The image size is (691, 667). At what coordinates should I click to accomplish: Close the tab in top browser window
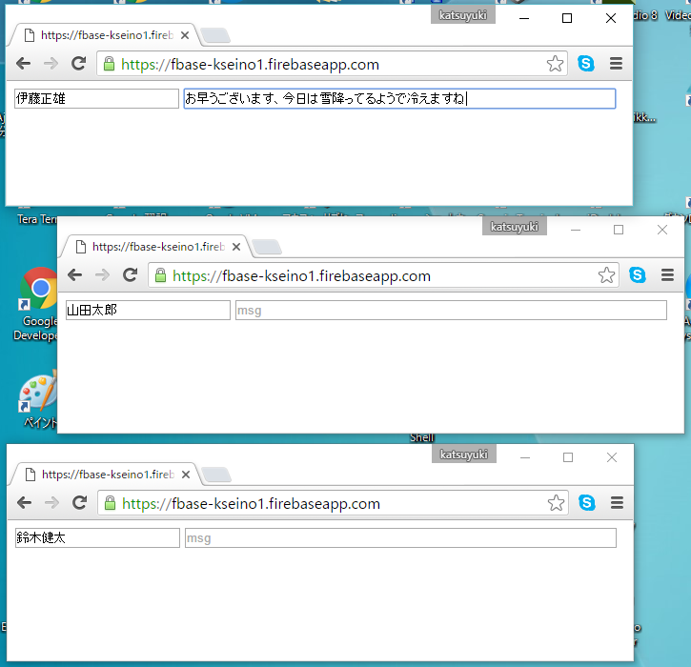coord(185,35)
